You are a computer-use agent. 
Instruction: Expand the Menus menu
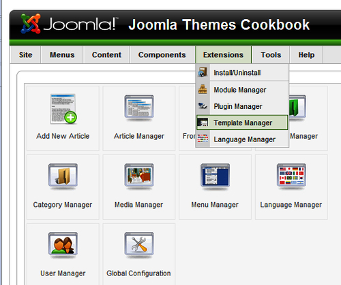pyautogui.click(x=62, y=55)
